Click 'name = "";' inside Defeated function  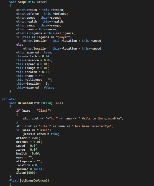click(25, 157)
